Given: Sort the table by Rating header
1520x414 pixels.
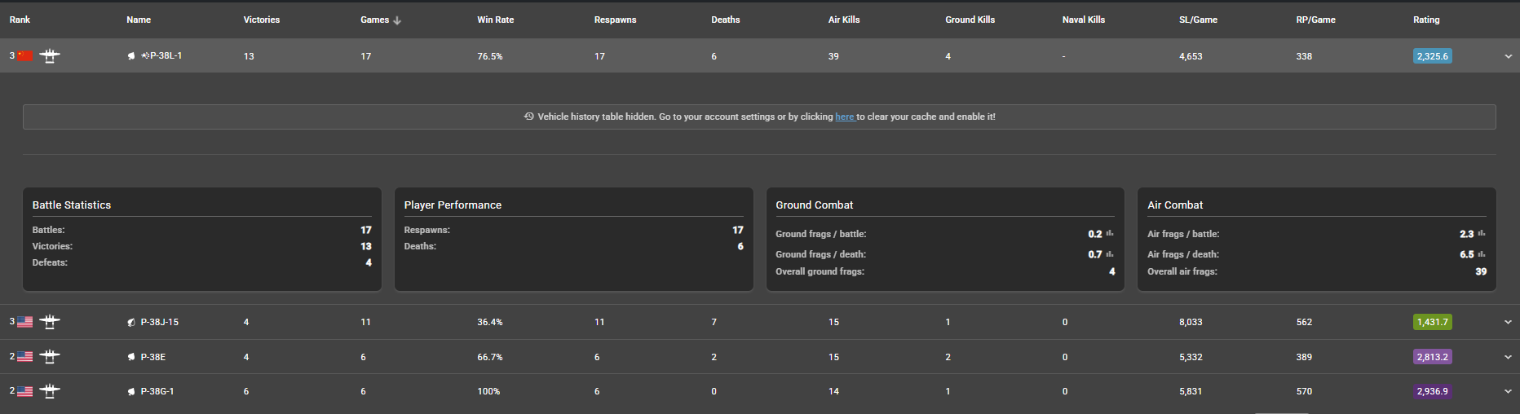Looking at the screenshot, I should [x=1425, y=20].
